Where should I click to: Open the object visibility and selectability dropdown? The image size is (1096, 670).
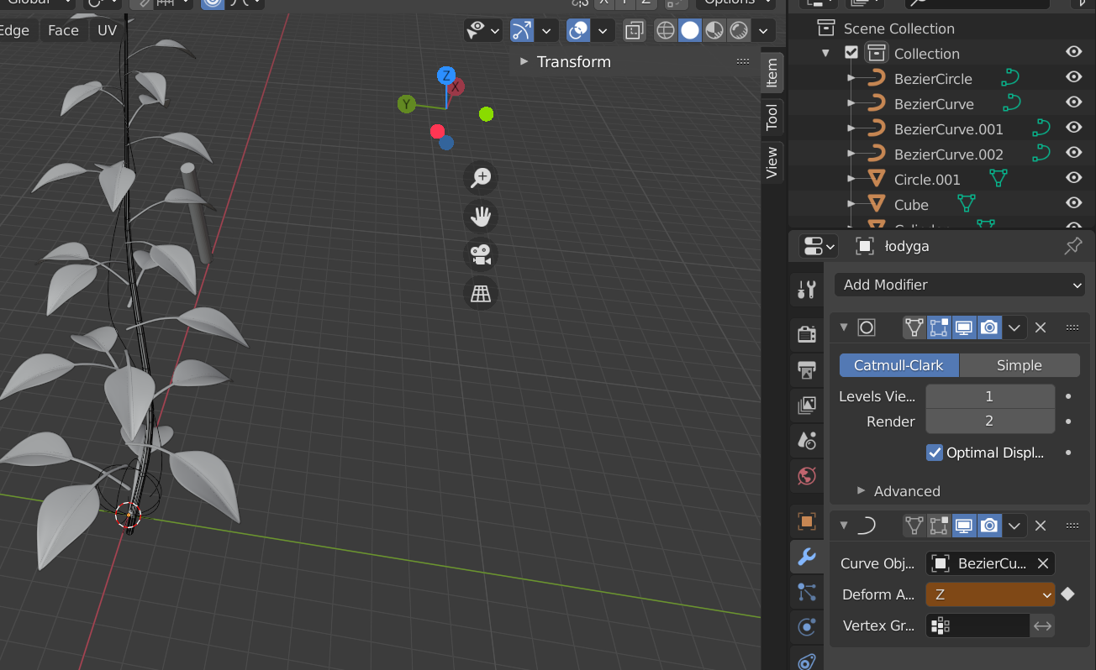(483, 31)
